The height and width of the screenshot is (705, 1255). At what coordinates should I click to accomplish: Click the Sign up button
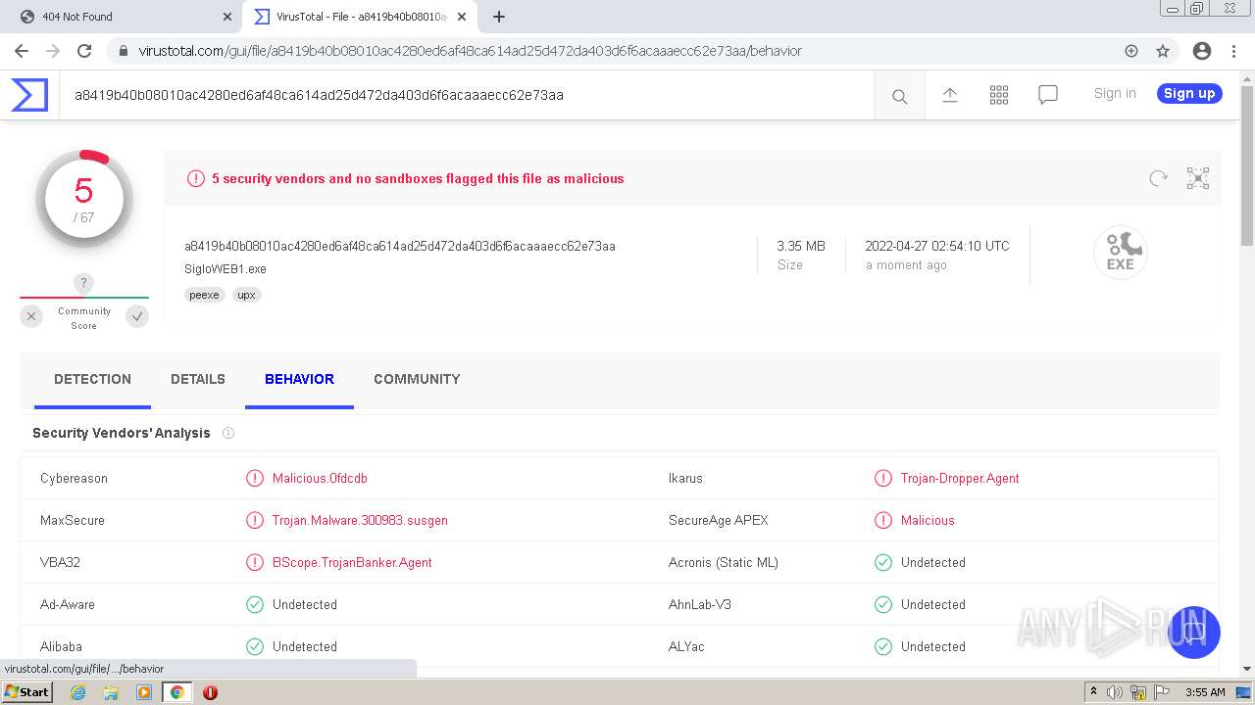(1189, 93)
